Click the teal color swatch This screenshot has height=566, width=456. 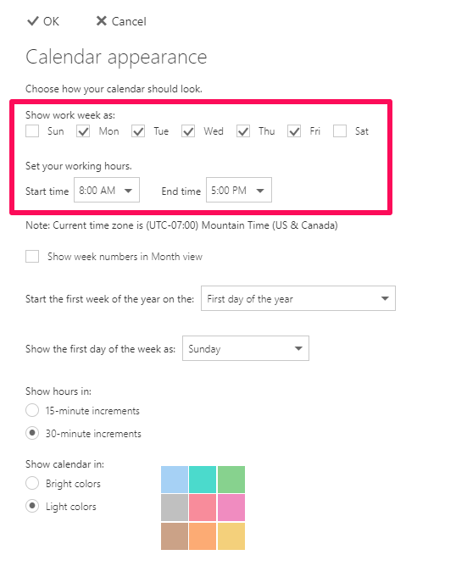pos(203,480)
